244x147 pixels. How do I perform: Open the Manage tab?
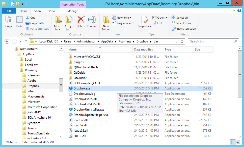73,11
